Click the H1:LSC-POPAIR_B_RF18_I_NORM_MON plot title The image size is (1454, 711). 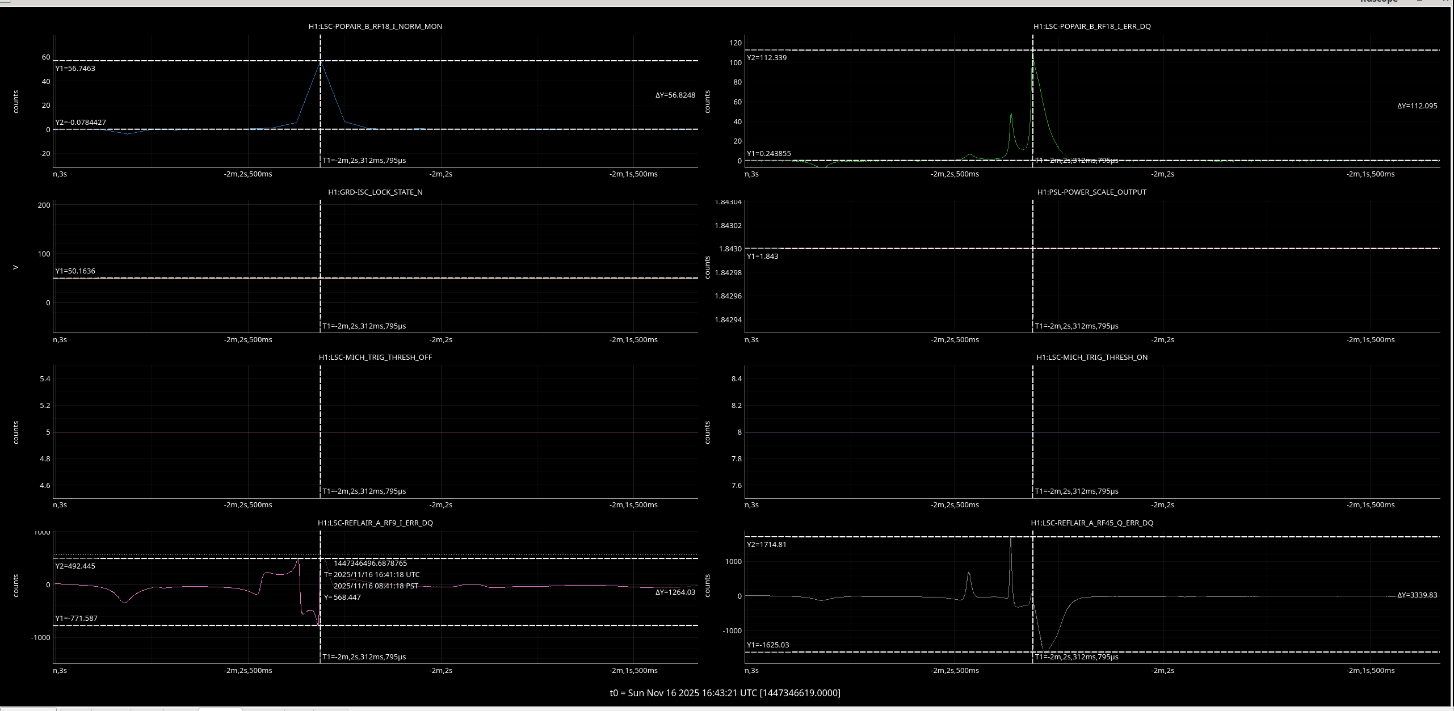click(375, 26)
